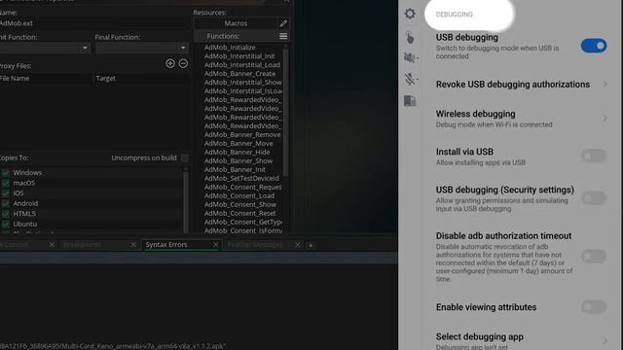Click the Macros resource button
Screen dimensions: 623x350
236,23
